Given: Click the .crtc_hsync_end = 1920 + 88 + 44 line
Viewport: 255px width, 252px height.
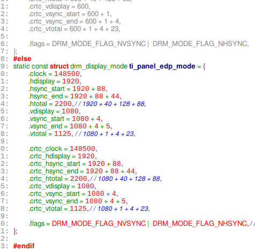Looking at the screenshot, I should [x=82, y=171].
